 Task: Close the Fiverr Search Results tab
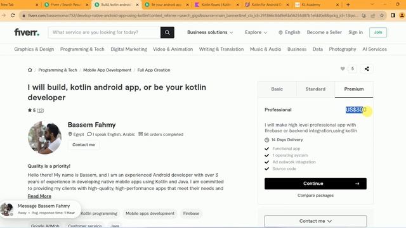tap(87, 4)
